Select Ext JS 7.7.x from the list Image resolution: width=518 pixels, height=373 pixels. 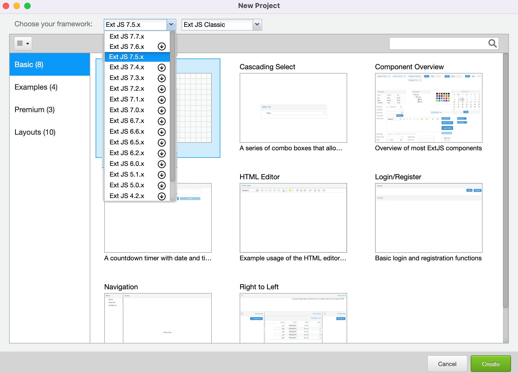(137, 36)
